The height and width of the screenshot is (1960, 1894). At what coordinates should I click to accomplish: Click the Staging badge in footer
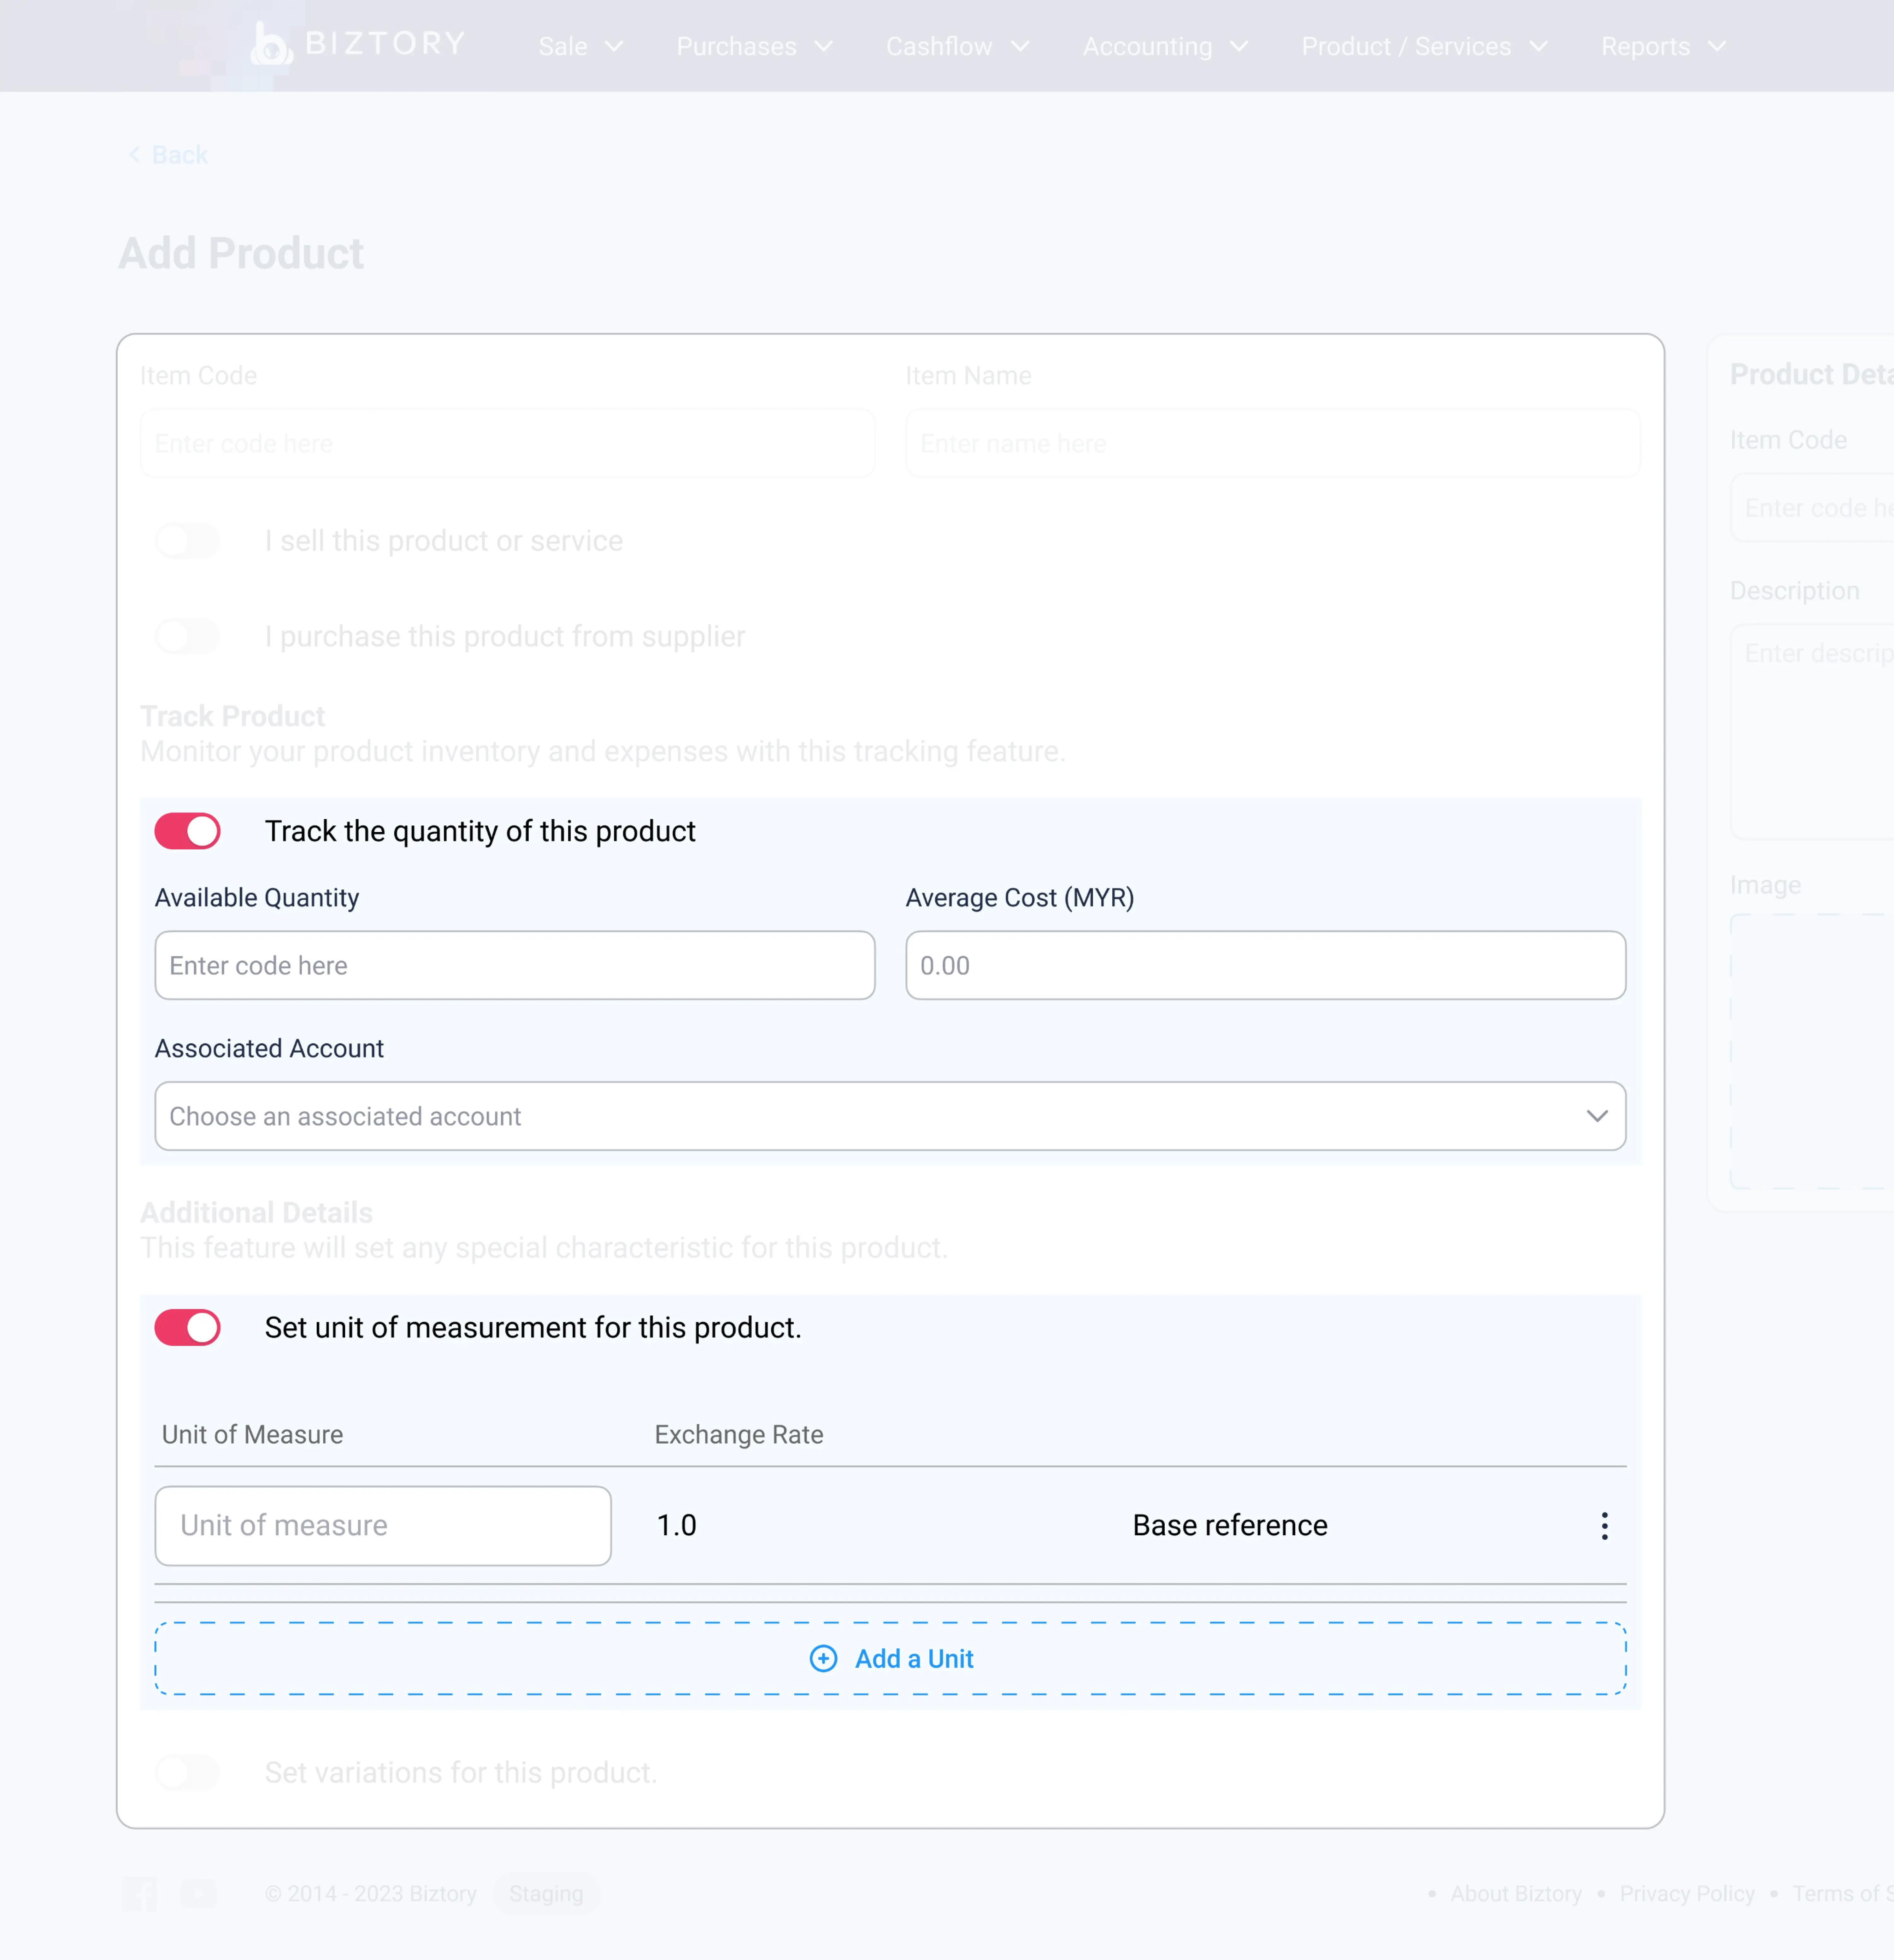coord(546,1894)
